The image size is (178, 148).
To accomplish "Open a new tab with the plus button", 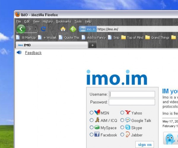I will [x=93, y=45].
